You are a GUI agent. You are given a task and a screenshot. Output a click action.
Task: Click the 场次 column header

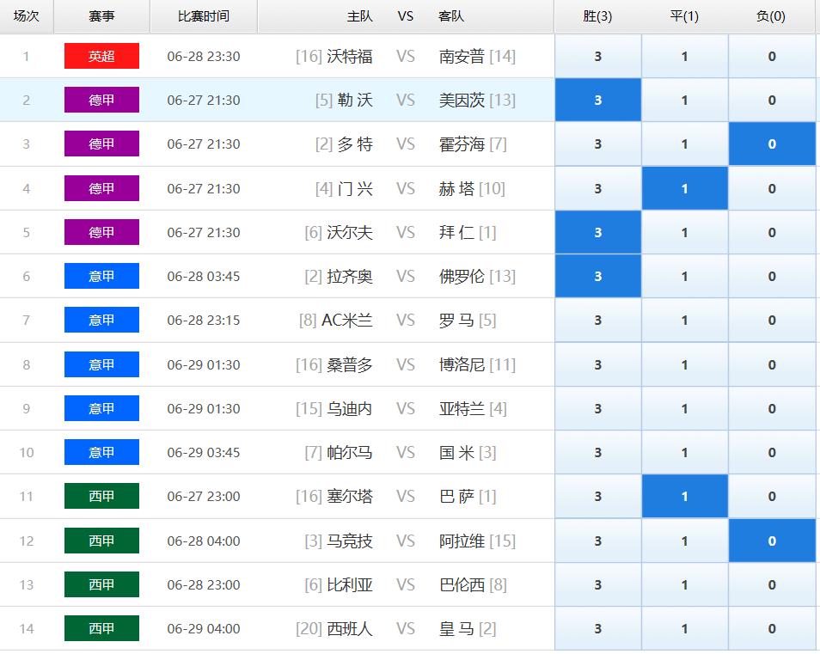(x=26, y=16)
